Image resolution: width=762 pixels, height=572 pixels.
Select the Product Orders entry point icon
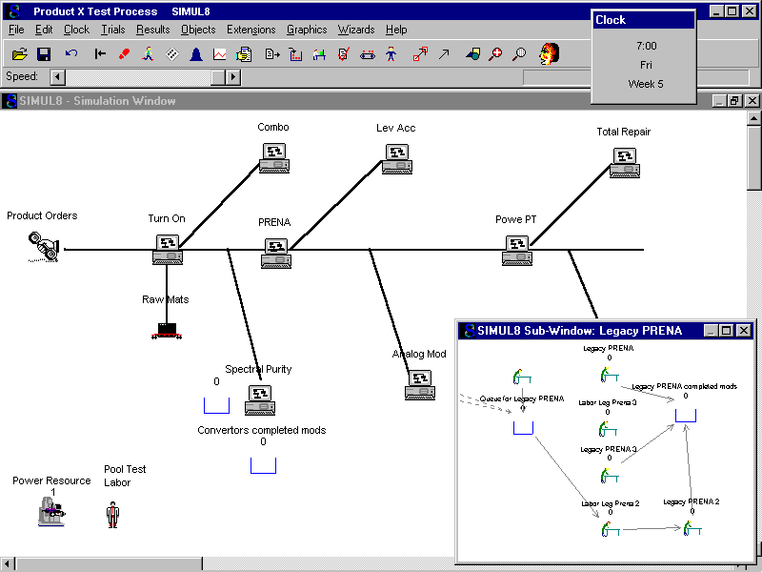(x=44, y=247)
